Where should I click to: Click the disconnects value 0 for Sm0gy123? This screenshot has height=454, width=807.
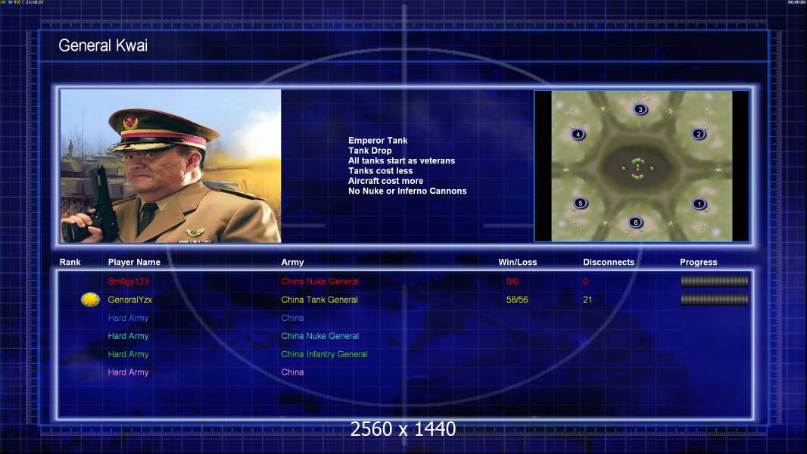(585, 281)
